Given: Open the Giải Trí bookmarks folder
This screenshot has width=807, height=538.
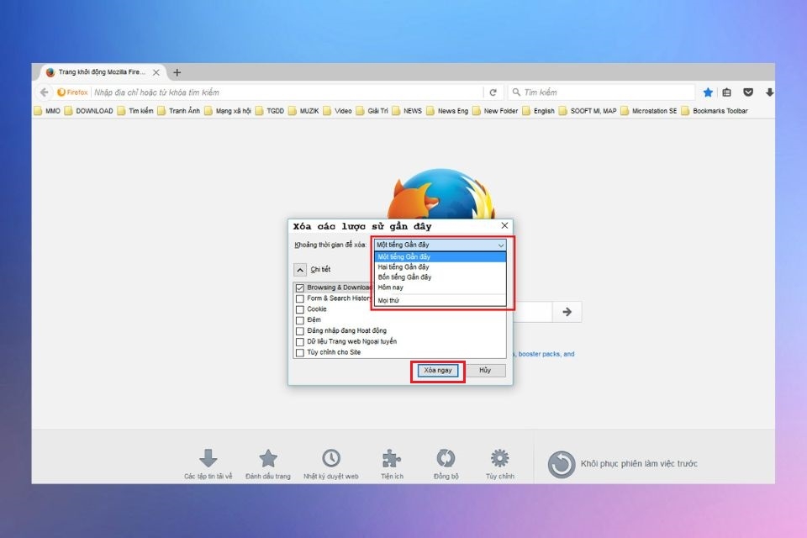Looking at the screenshot, I should [x=372, y=111].
